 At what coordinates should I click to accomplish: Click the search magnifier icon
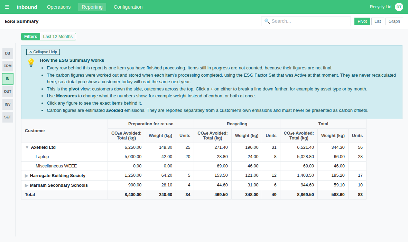tap(267, 21)
